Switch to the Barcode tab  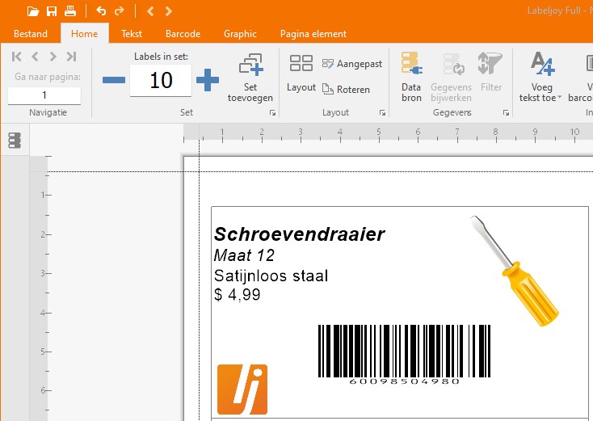[x=183, y=34]
